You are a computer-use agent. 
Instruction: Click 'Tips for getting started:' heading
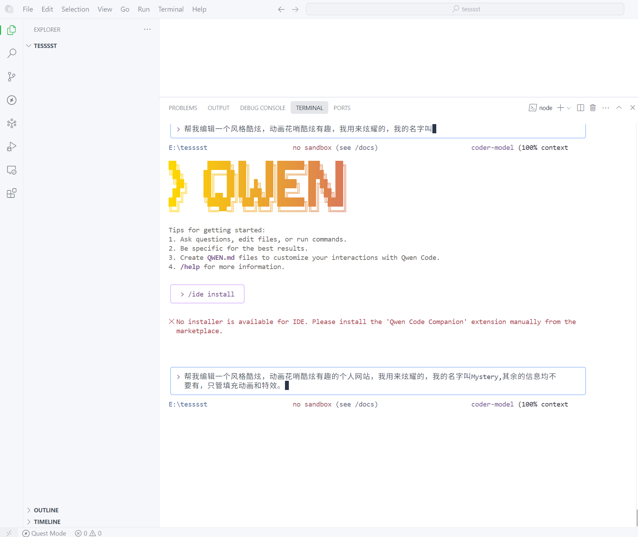coord(217,230)
